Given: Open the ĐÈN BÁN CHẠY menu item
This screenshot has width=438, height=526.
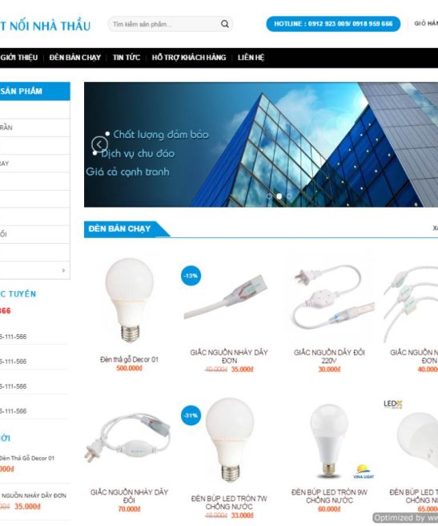Looking at the screenshot, I should tap(75, 58).
